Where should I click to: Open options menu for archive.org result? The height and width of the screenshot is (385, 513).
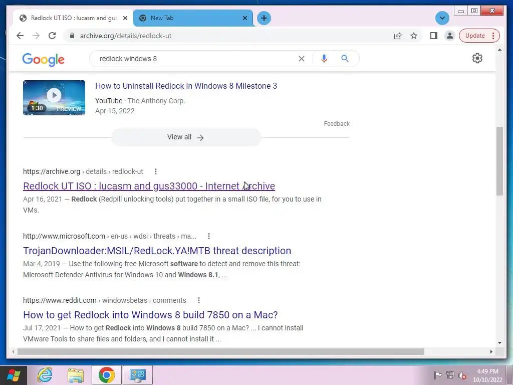coord(156,171)
